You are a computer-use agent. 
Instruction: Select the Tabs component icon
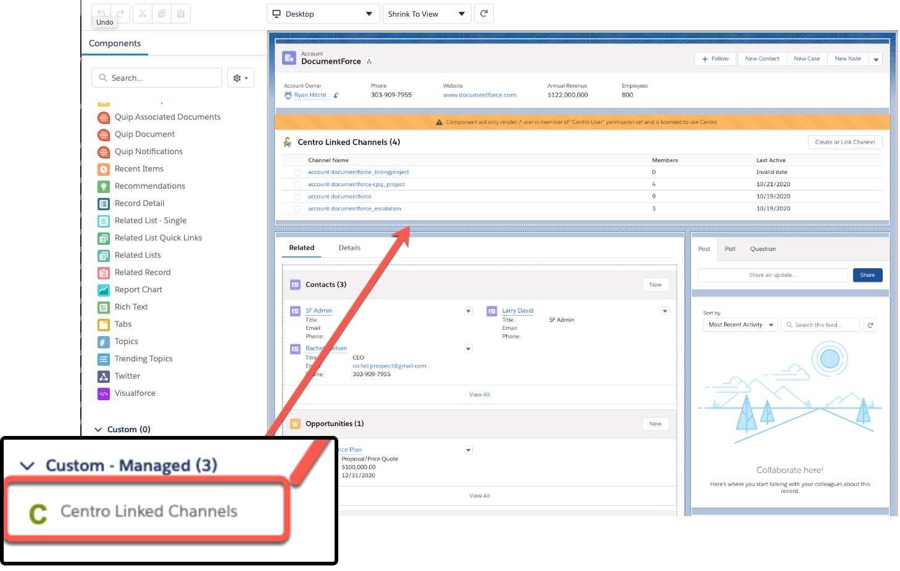[x=104, y=324]
